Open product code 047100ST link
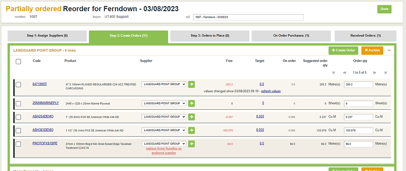This screenshot has width=406, height=171. (x=40, y=84)
